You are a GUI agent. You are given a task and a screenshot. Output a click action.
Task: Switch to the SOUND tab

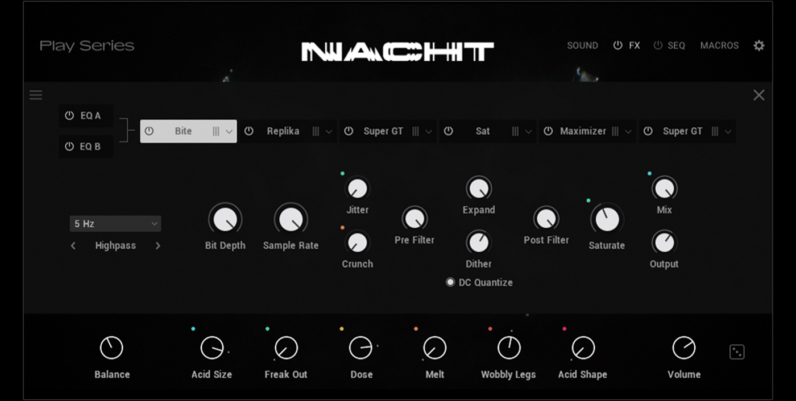tap(582, 45)
